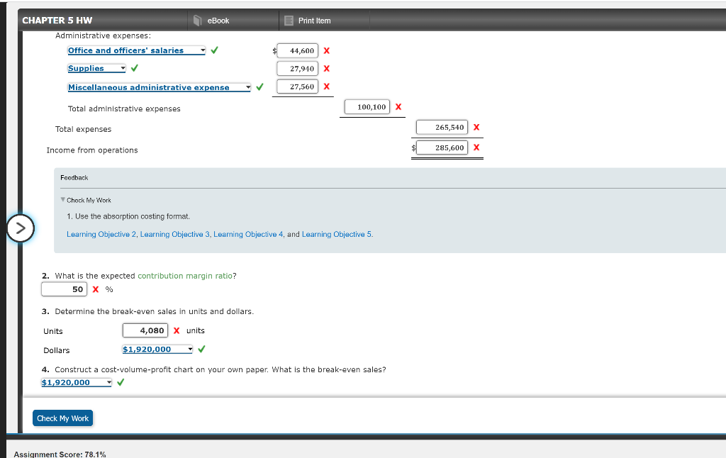
Task: Click green check beside Dollars $1,920,000
Action: (201, 350)
